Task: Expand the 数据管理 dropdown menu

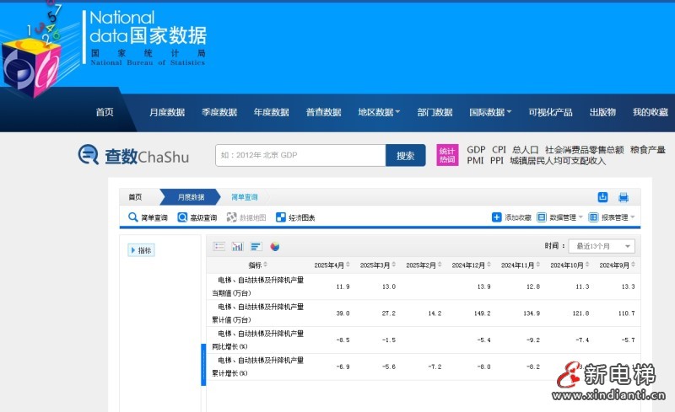Action: (561, 217)
